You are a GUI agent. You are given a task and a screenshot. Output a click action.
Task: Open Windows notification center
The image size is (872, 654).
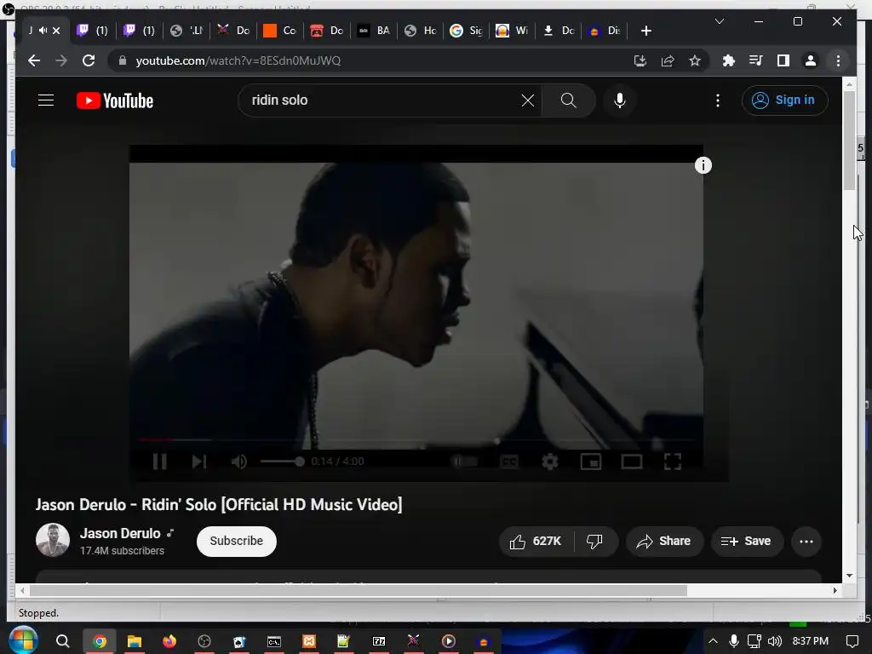(x=852, y=641)
